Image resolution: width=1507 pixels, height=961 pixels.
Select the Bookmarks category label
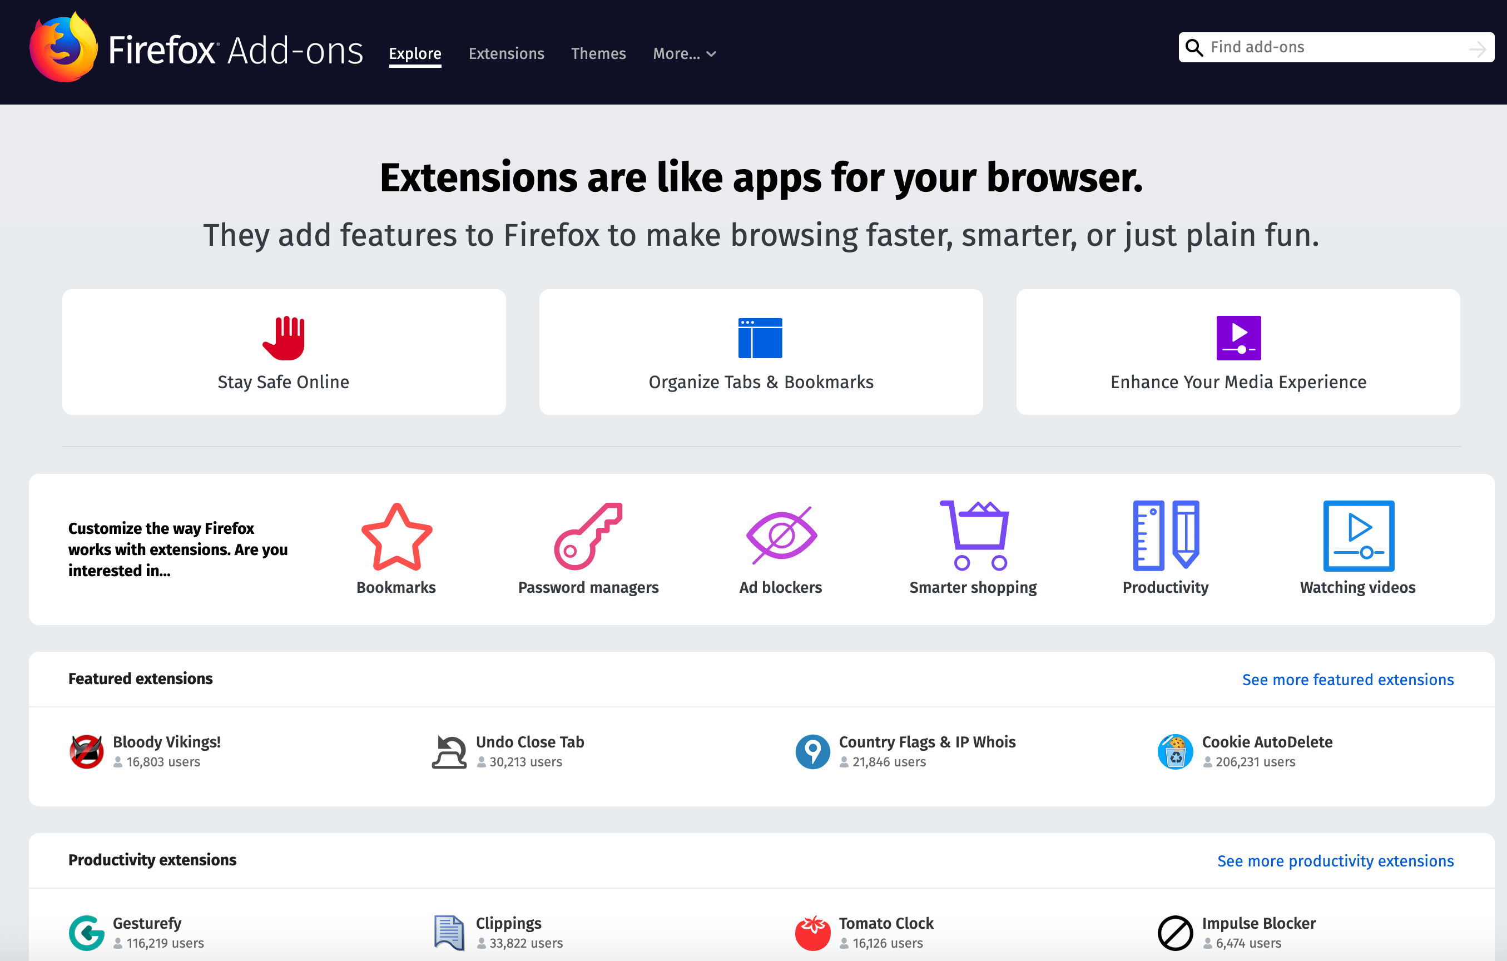396,587
